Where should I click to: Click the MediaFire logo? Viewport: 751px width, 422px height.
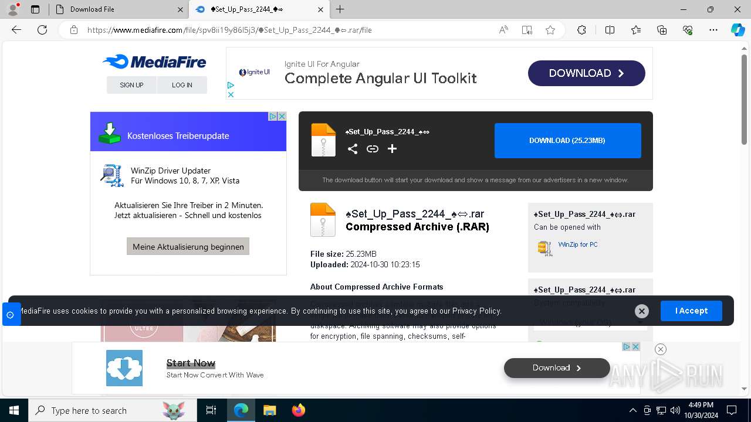pyautogui.click(x=154, y=62)
